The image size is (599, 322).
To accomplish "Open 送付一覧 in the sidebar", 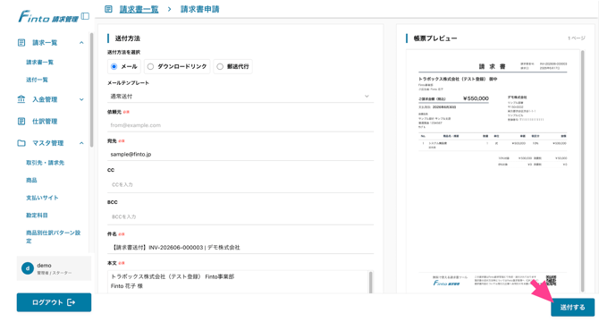I will click(37, 80).
